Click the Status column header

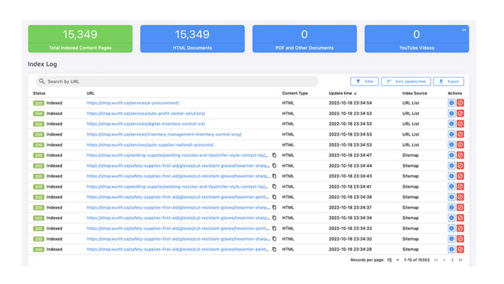[39, 93]
